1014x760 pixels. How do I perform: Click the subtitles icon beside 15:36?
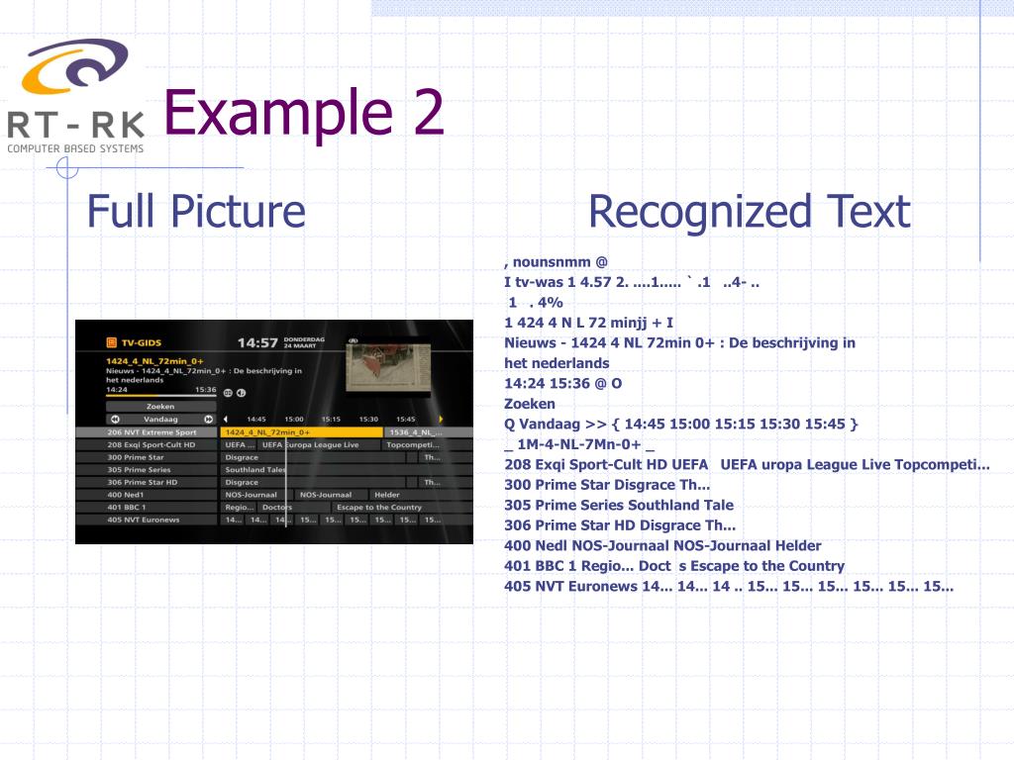[x=228, y=392]
